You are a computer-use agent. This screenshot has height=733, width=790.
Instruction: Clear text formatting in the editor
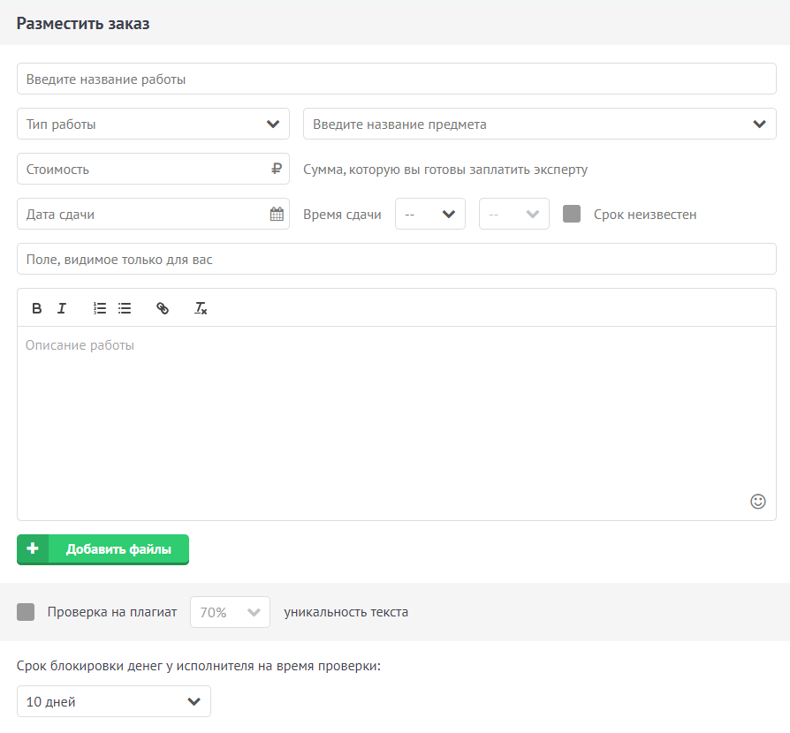(x=201, y=308)
